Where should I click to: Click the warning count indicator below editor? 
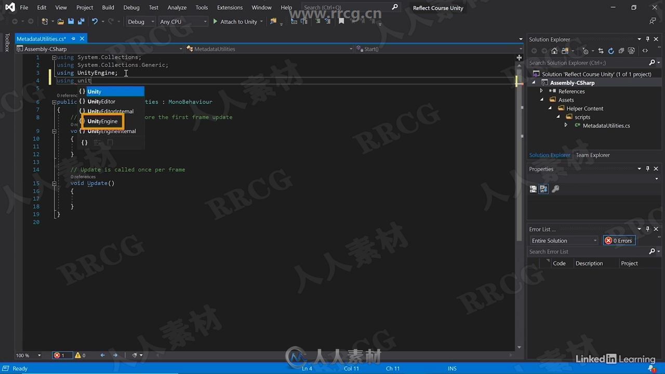tap(81, 355)
